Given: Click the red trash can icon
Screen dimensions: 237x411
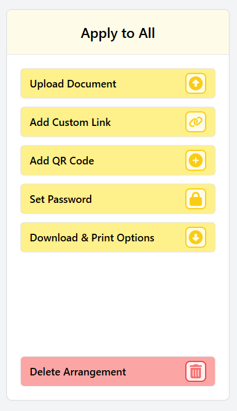Looking at the screenshot, I should click(x=196, y=371).
